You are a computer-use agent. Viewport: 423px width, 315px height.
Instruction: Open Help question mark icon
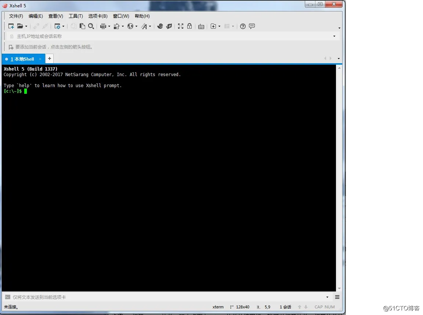pos(243,26)
